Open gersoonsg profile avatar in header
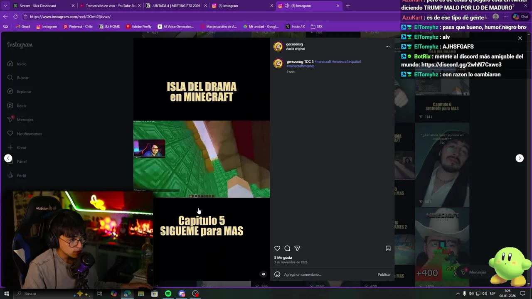The image size is (532, 299). [x=278, y=47]
